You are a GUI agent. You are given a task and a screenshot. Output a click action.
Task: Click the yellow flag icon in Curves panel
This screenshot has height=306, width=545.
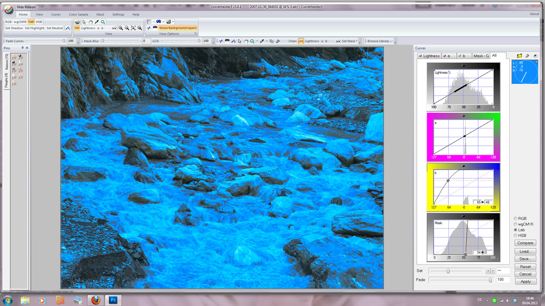[519, 55]
